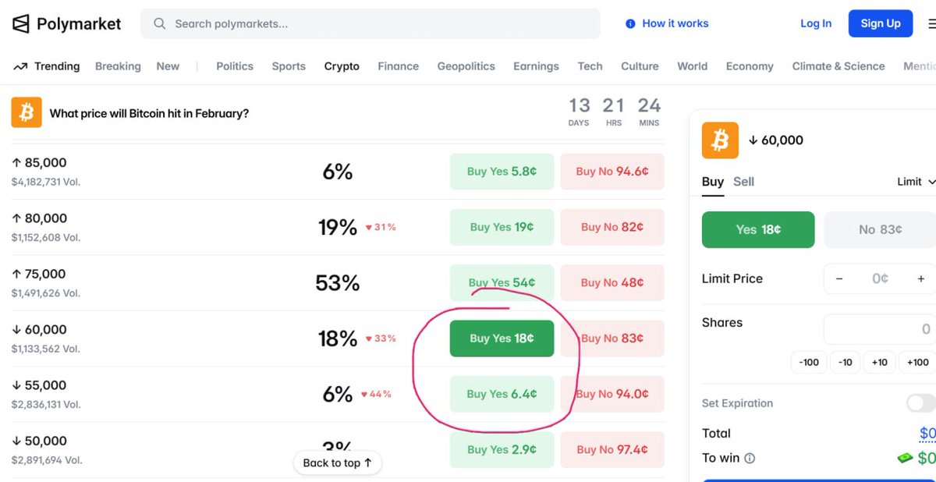Click the market title about Bitcoin in February
936x482 pixels.
[x=149, y=114]
